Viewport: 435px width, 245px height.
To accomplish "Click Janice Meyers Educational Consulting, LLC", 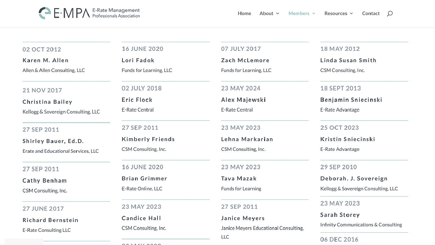I will 262,232.
